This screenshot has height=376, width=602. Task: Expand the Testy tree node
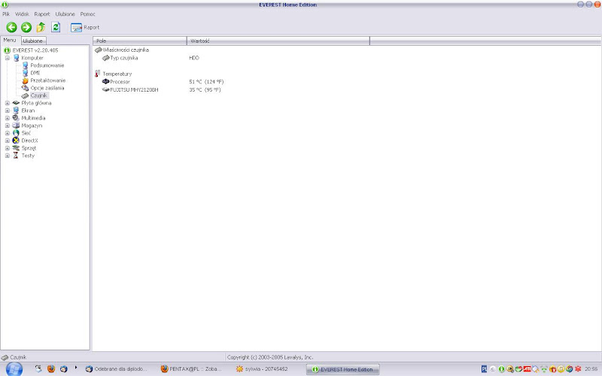[8, 156]
